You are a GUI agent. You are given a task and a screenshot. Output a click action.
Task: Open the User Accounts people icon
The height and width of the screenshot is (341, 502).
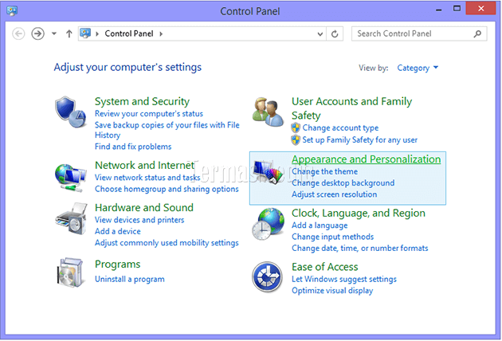[x=268, y=112]
